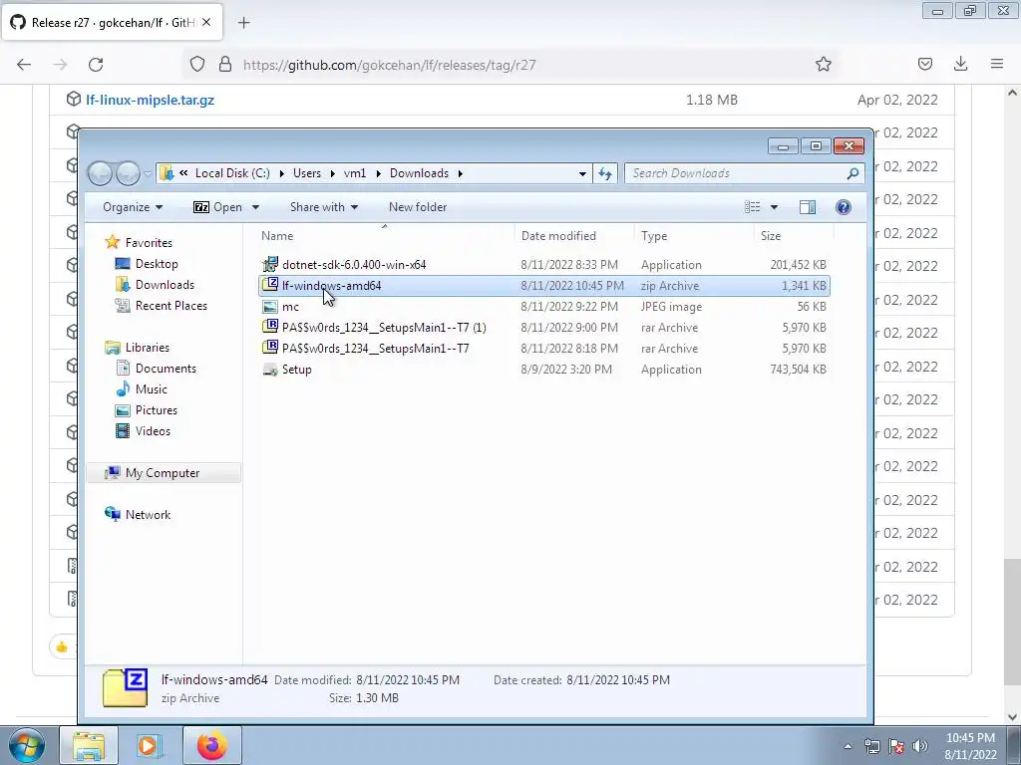The width and height of the screenshot is (1021, 765).
Task: Open Organize dropdown menu
Action: pyautogui.click(x=133, y=207)
